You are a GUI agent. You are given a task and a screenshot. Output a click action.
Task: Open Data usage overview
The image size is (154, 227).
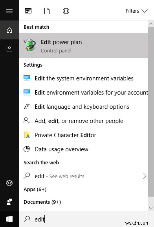(83, 149)
